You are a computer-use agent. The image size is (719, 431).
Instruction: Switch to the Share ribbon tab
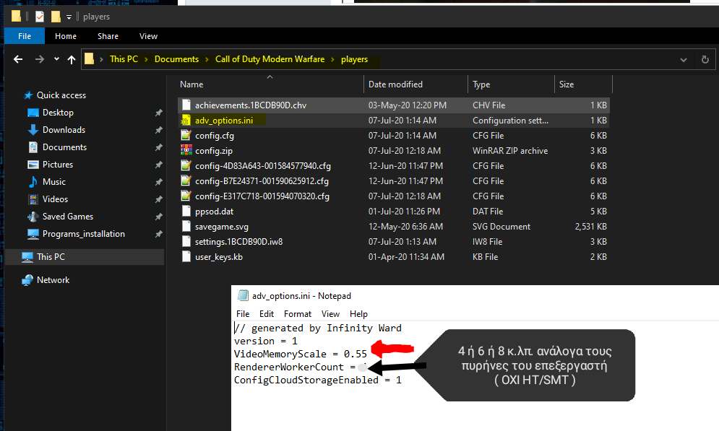(x=108, y=36)
